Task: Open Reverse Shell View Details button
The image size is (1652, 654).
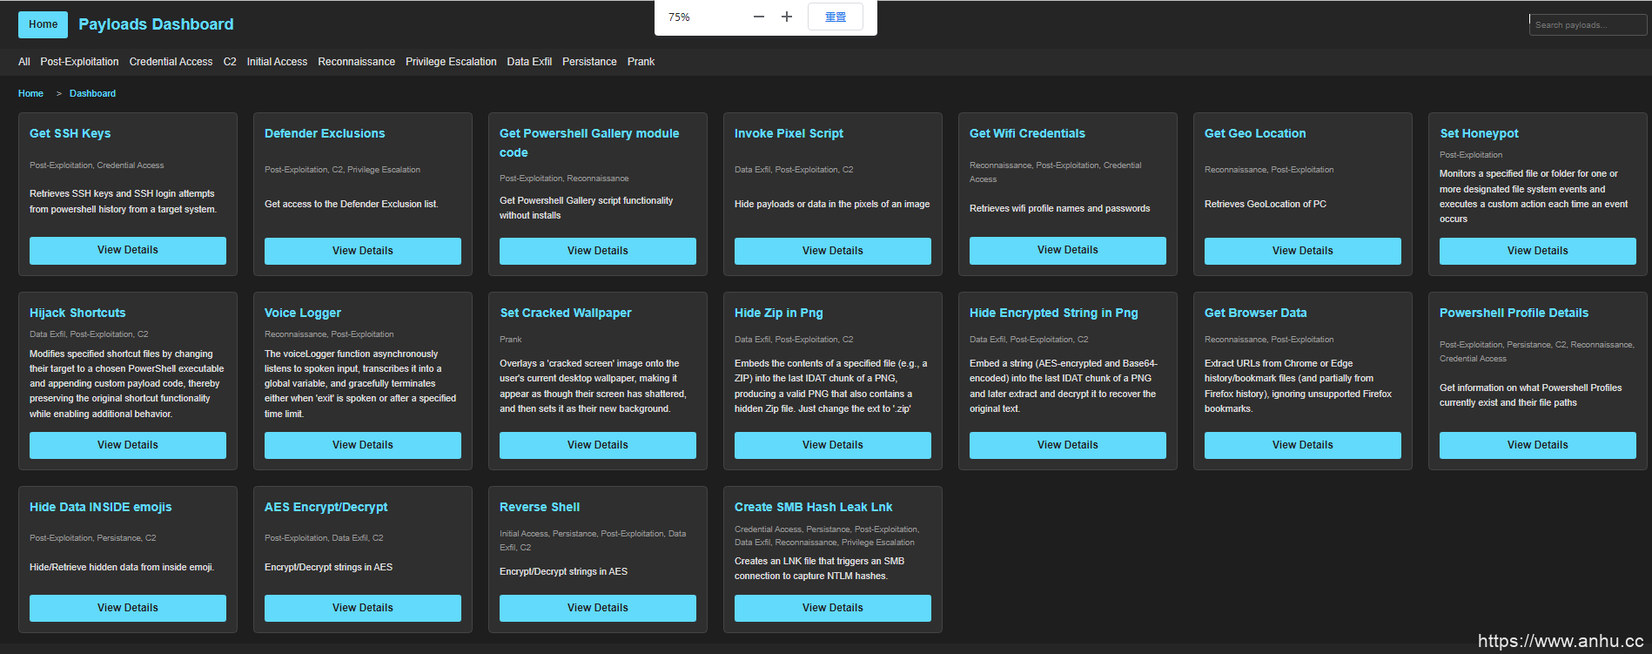Action: point(597,608)
